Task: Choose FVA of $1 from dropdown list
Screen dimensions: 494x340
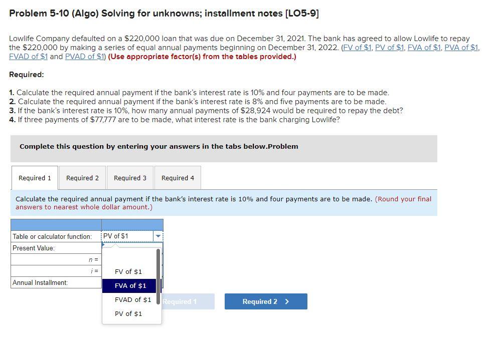Action: tap(129, 285)
